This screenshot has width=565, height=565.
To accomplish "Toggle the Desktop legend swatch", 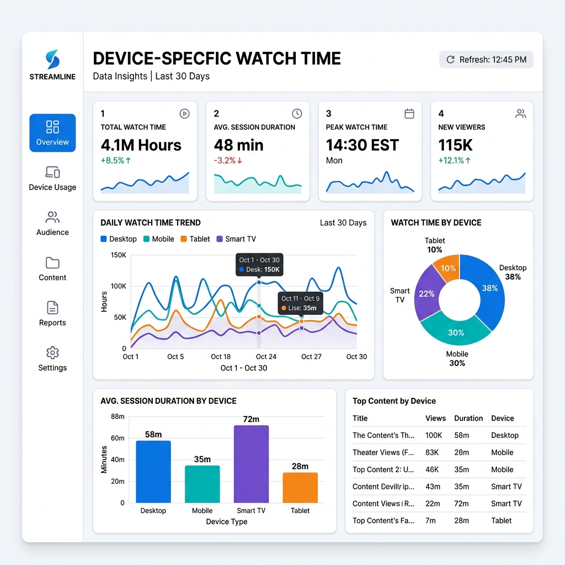I will coord(104,239).
